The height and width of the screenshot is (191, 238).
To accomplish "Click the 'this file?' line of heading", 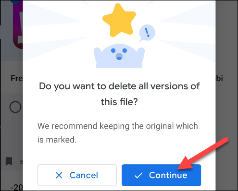I will [119, 102].
